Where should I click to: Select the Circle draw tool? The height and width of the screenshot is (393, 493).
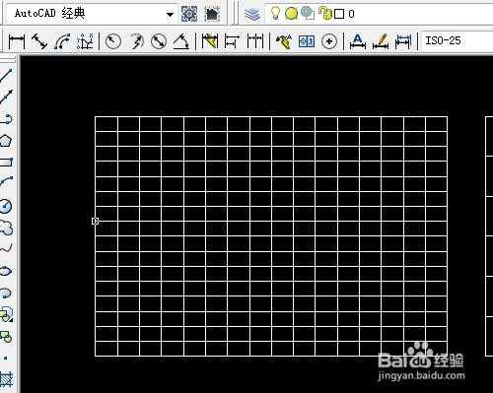pyautogui.click(x=6, y=206)
